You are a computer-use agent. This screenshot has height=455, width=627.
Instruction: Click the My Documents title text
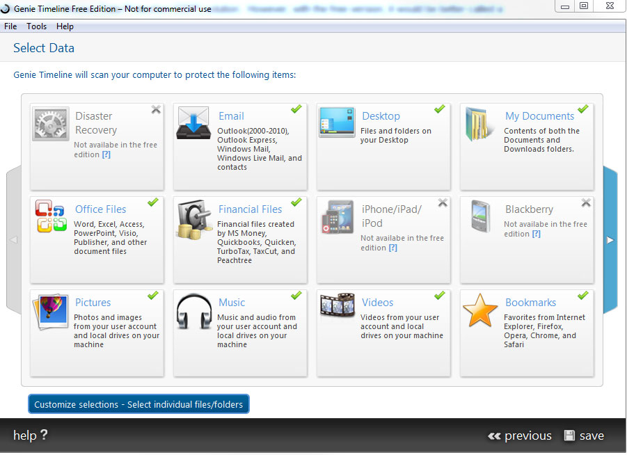click(539, 116)
